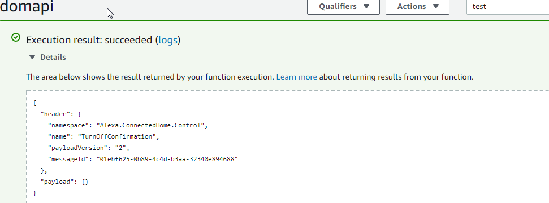Open the execution logs link
Viewport: 549px width, 203px height.
[168, 40]
